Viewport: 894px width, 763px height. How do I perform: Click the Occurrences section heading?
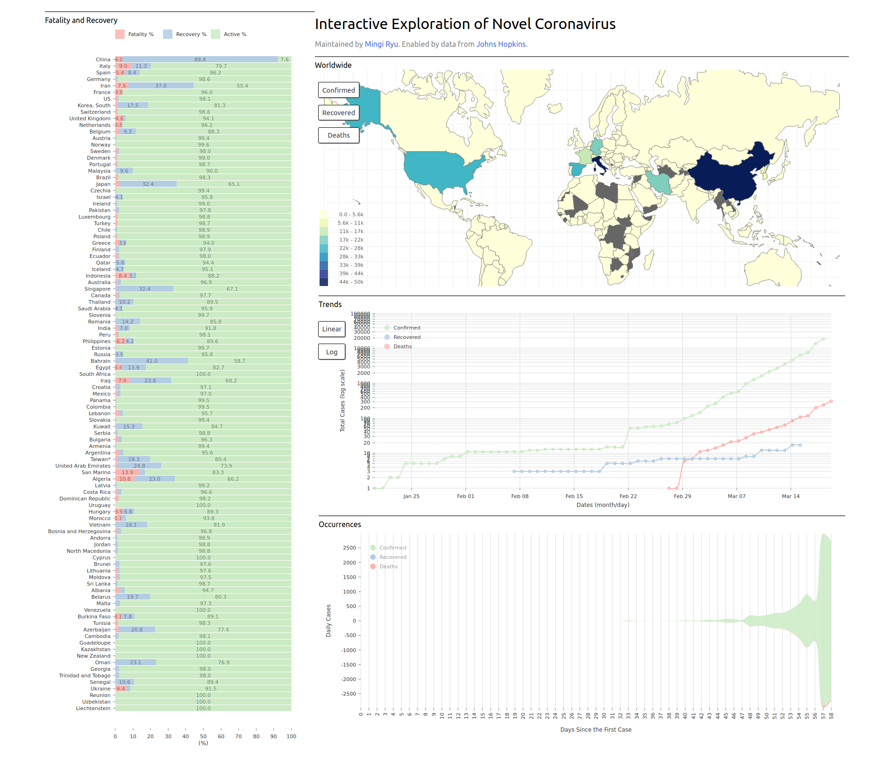click(340, 524)
